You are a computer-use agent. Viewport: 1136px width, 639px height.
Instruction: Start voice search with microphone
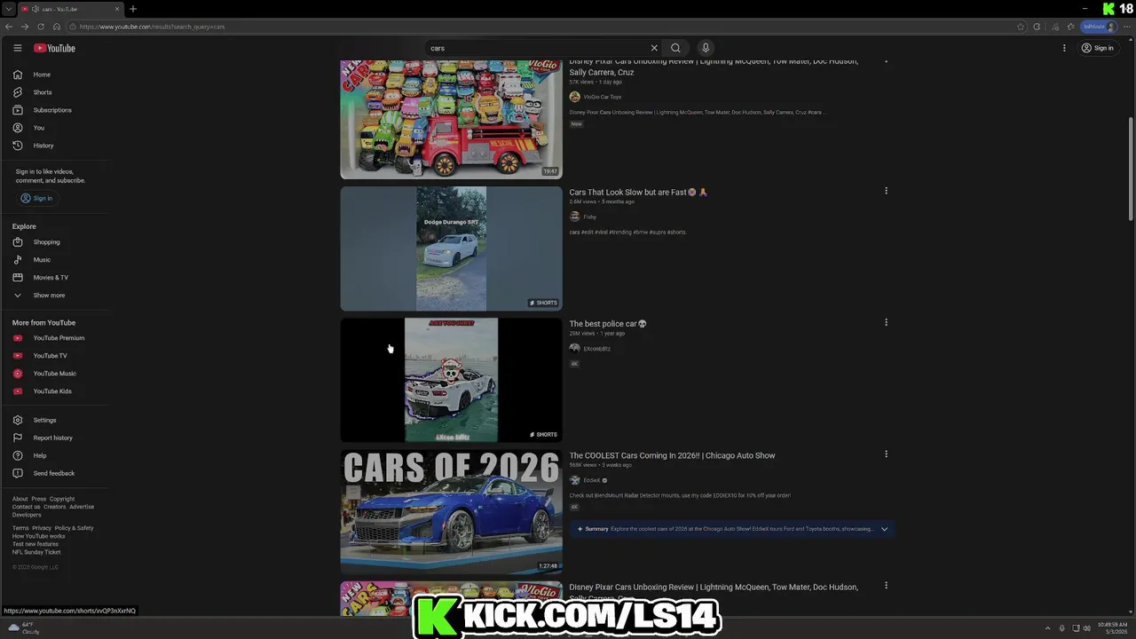706,48
